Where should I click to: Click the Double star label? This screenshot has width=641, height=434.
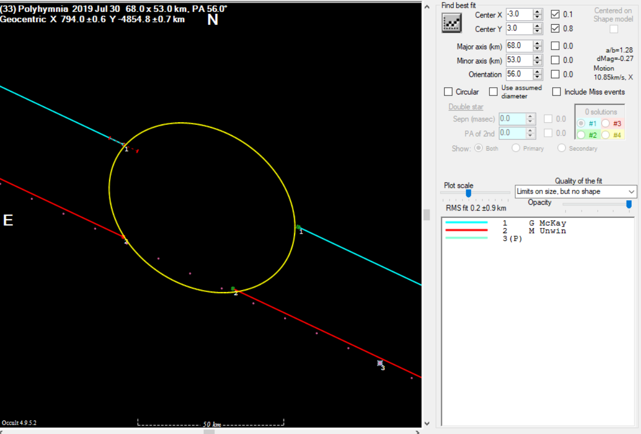point(466,107)
